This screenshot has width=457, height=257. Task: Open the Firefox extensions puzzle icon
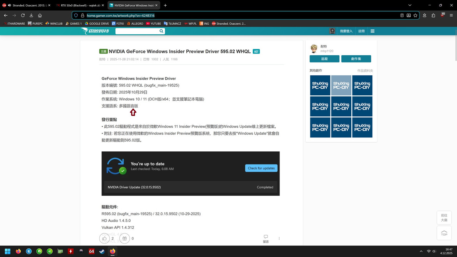[x=433, y=15]
